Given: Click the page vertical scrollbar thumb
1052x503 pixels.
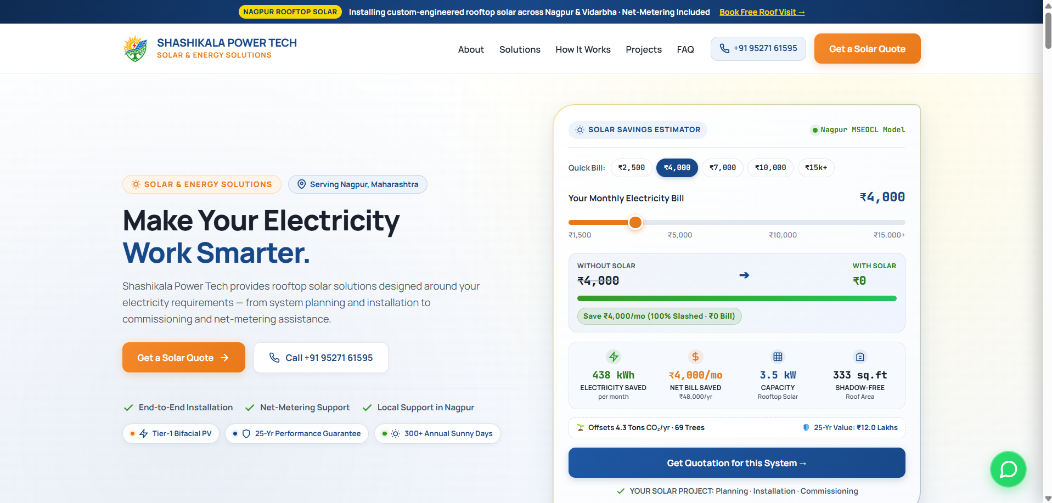Looking at the screenshot, I should pos(1048,30).
